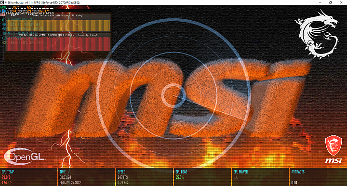Click the red CPU temperature graph
Viewport: 347px width, 186px height.
57,44
